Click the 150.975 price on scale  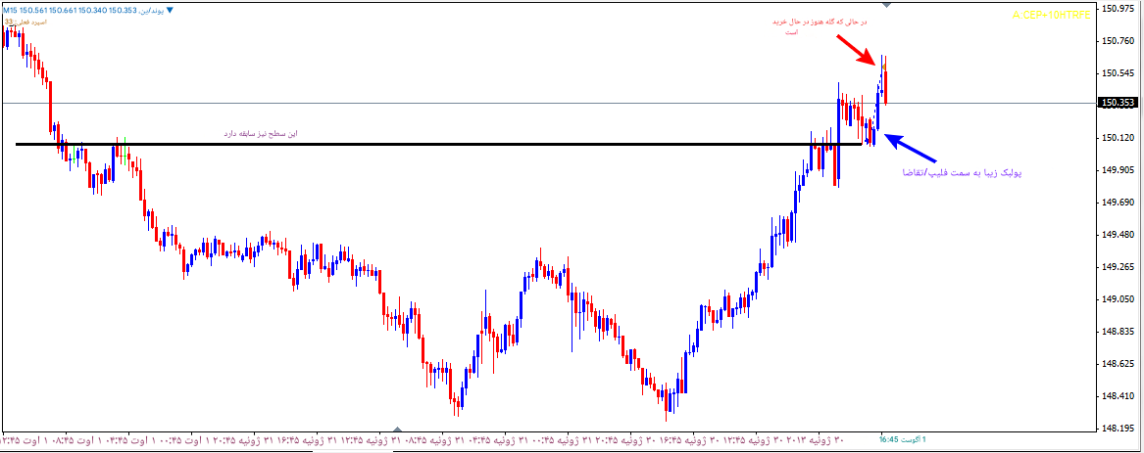[x=1118, y=9]
